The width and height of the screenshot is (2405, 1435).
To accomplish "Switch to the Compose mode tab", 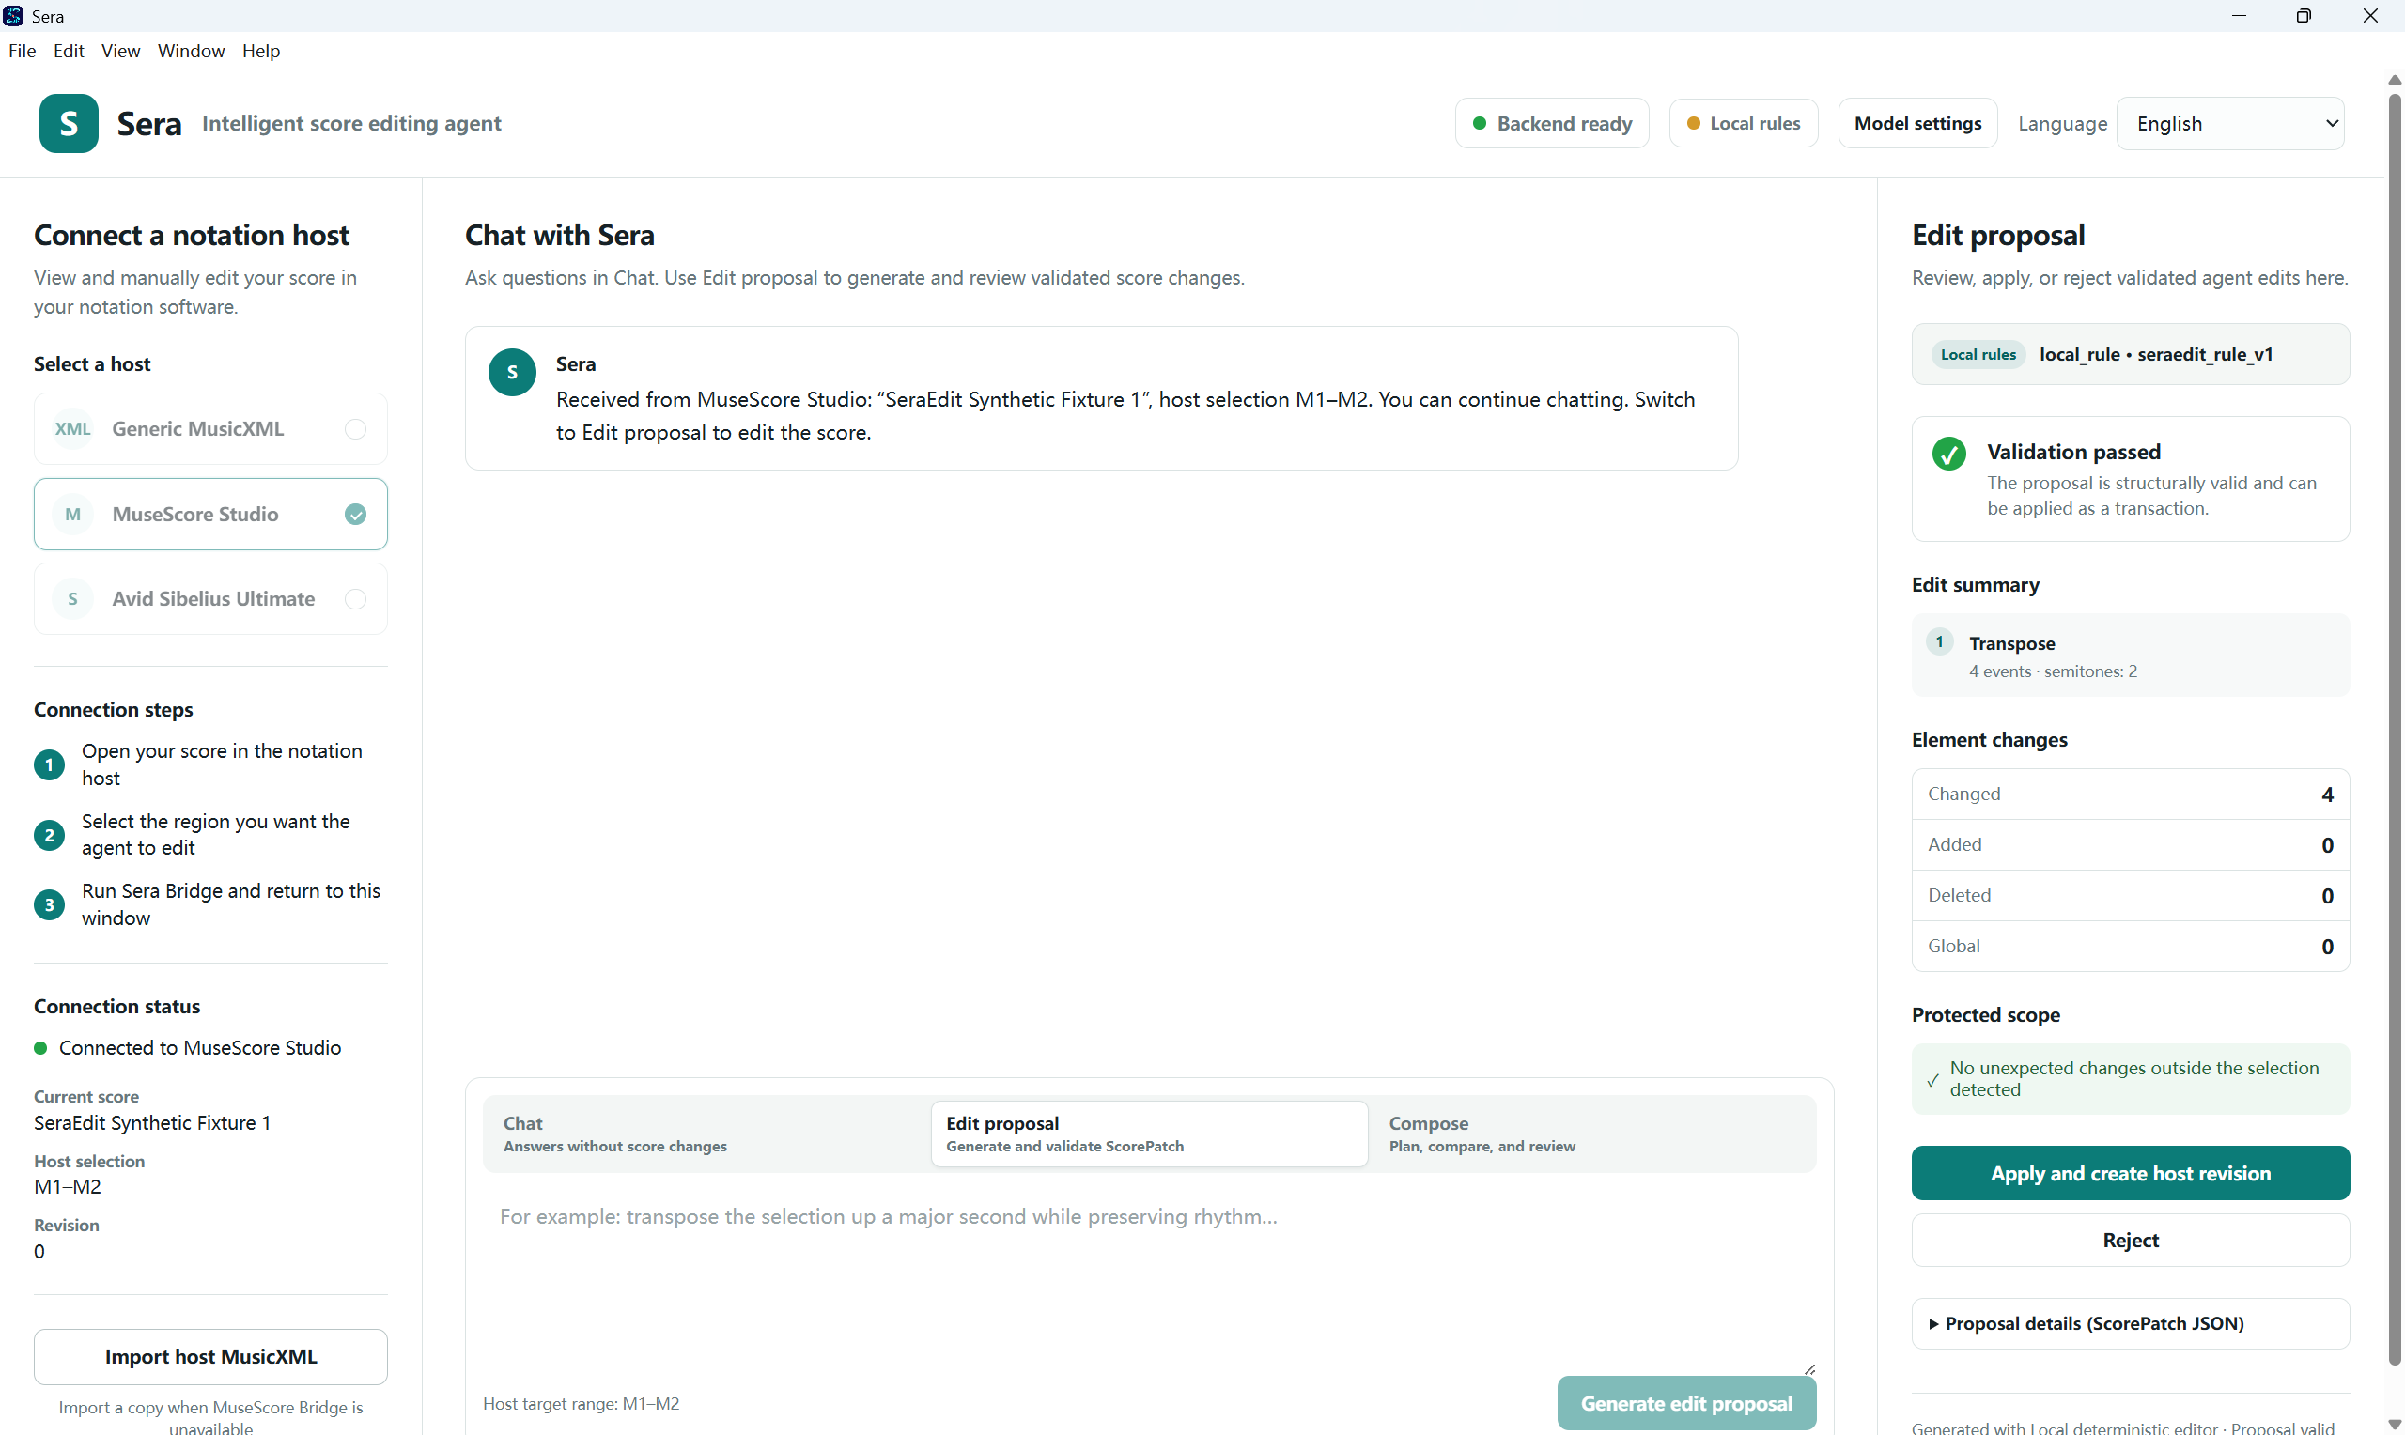I will coord(1591,1134).
